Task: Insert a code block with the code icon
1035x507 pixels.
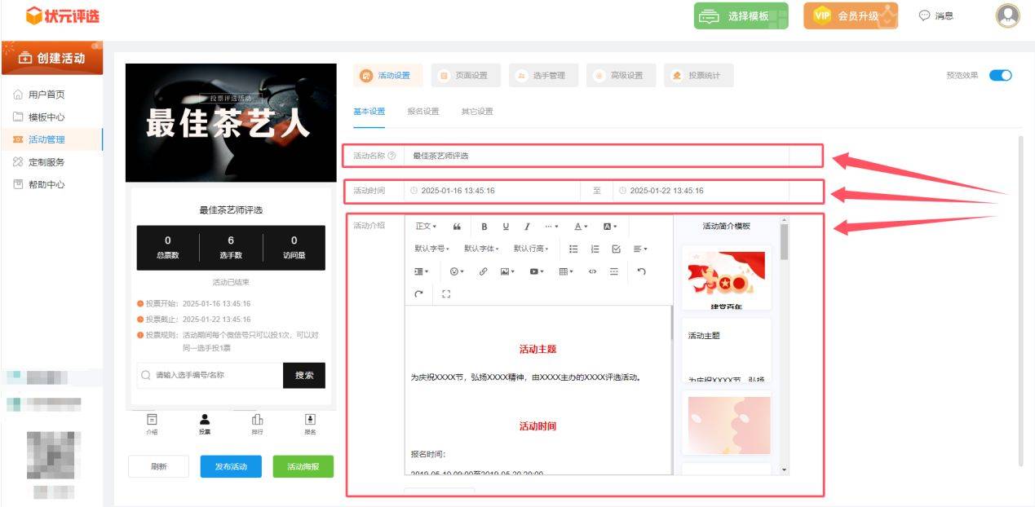Action: (x=592, y=271)
